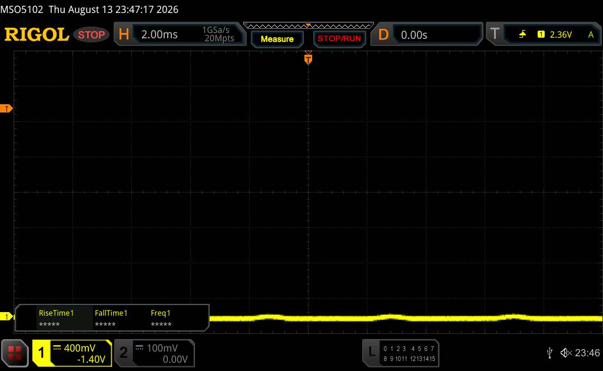
Task: Select the orange trigger position marker at top
Action: point(308,59)
